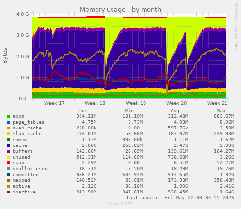This screenshot has height=209, width=241.
Task: Click committed current value 936.21M
Action: point(86,175)
